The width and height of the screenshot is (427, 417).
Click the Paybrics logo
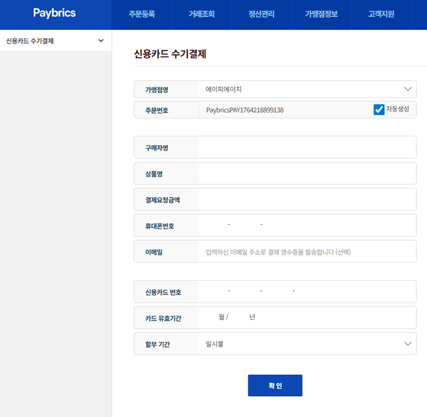pos(54,12)
